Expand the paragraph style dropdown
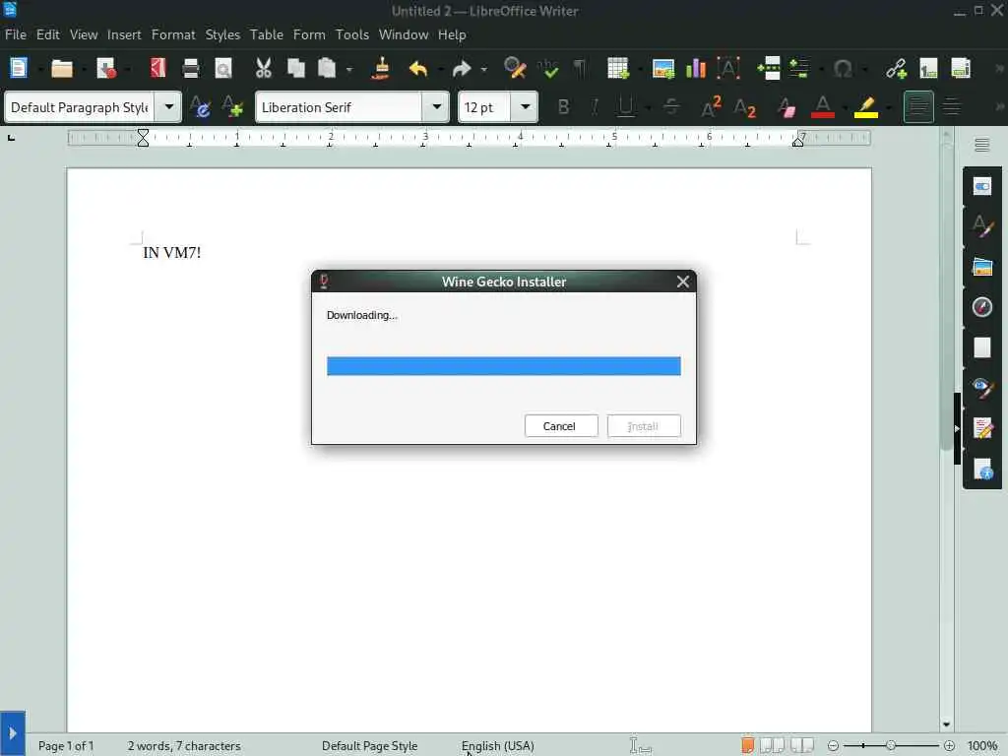The height and width of the screenshot is (756, 1008). click(169, 106)
